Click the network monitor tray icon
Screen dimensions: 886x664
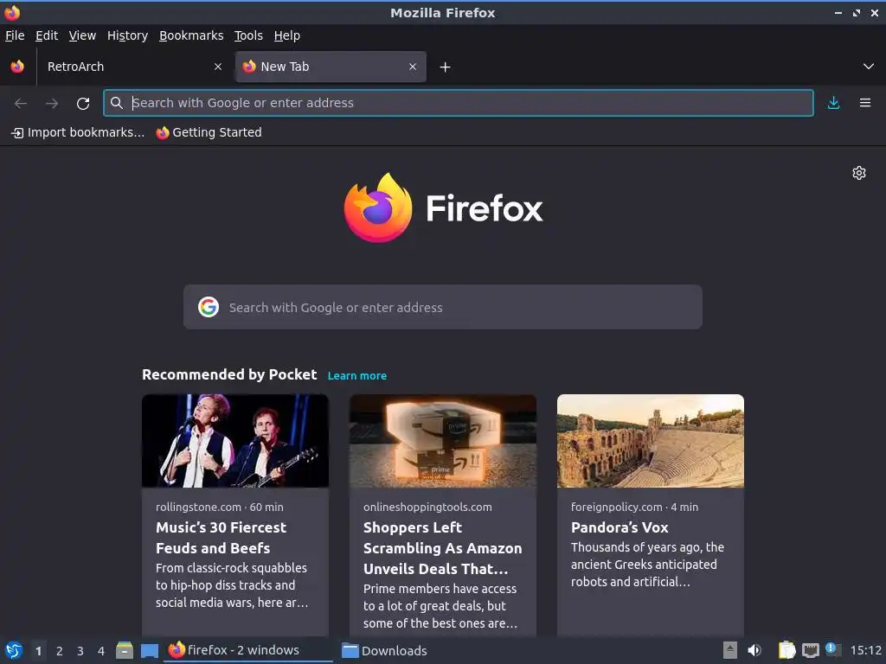[810, 650]
